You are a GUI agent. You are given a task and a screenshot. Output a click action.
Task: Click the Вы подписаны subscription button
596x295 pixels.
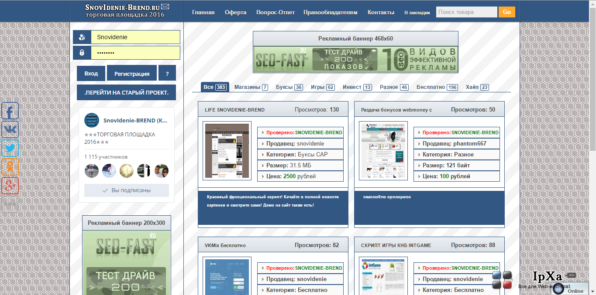[127, 190]
